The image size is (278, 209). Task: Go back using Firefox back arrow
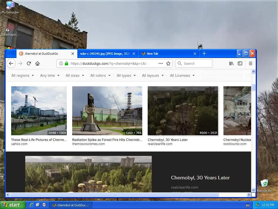11,63
